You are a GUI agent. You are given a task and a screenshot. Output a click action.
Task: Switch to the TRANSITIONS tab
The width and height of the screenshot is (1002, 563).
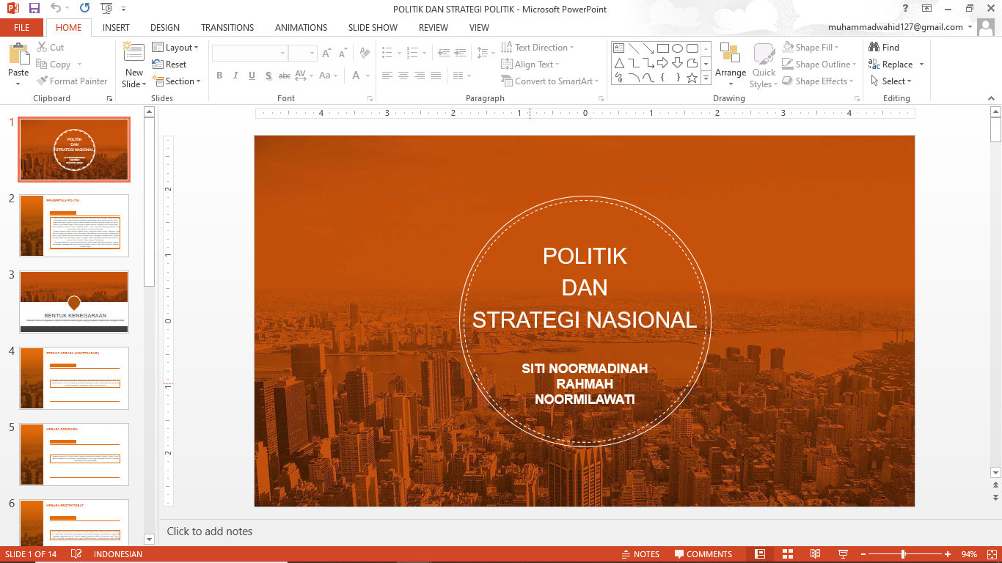227,27
